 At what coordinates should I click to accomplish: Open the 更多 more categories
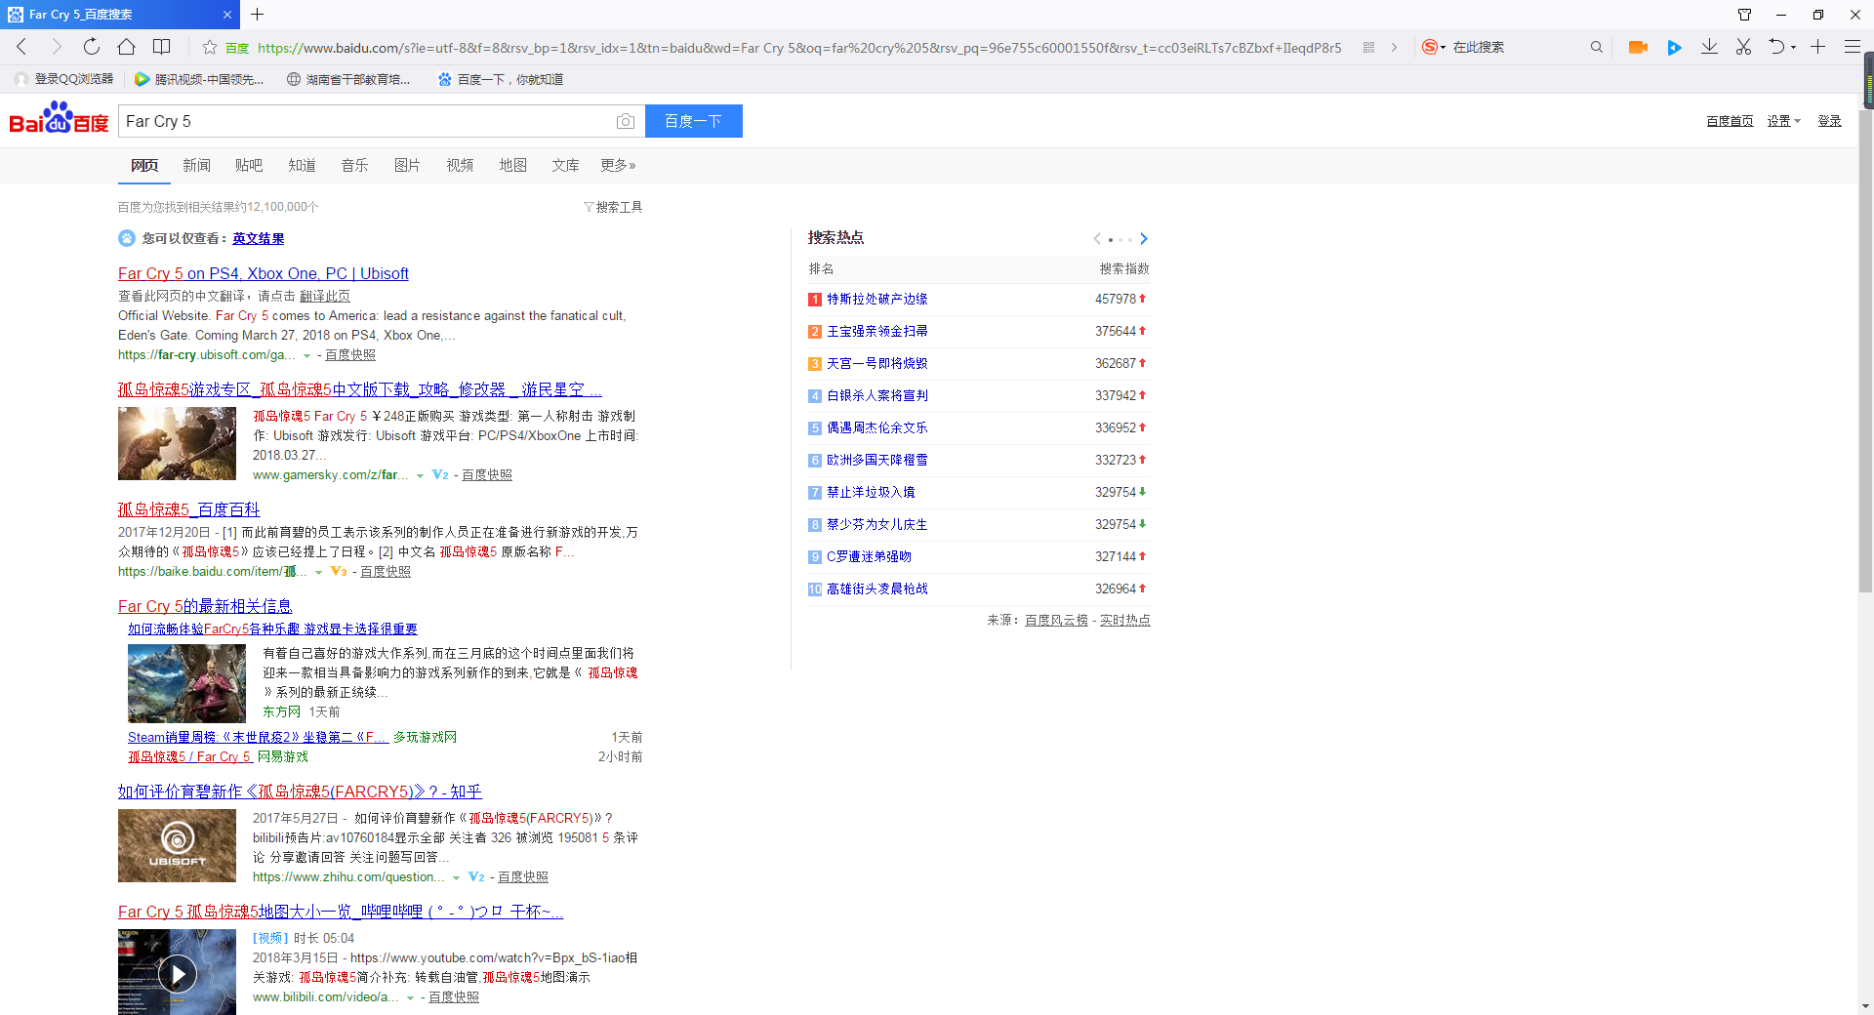[x=618, y=165]
